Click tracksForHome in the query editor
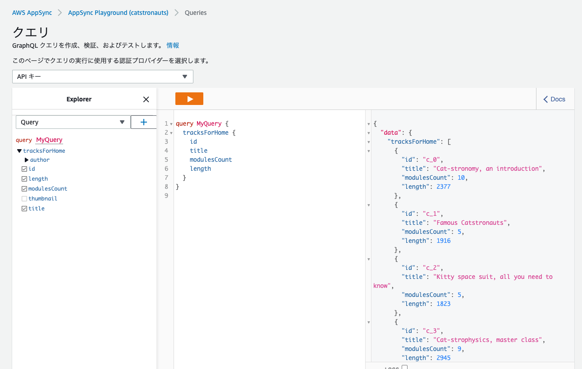 pyautogui.click(x=206, y=132)
